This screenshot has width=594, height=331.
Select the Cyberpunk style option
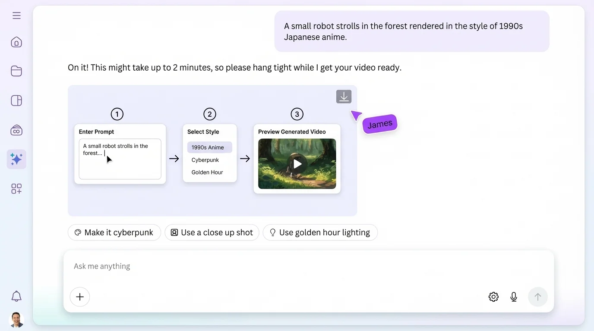tap(205, 159)
